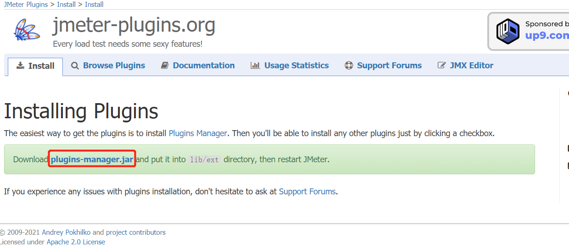Click the edit icon beside JMX Editor
Screen dimensions: 569x248
[441, 66]
